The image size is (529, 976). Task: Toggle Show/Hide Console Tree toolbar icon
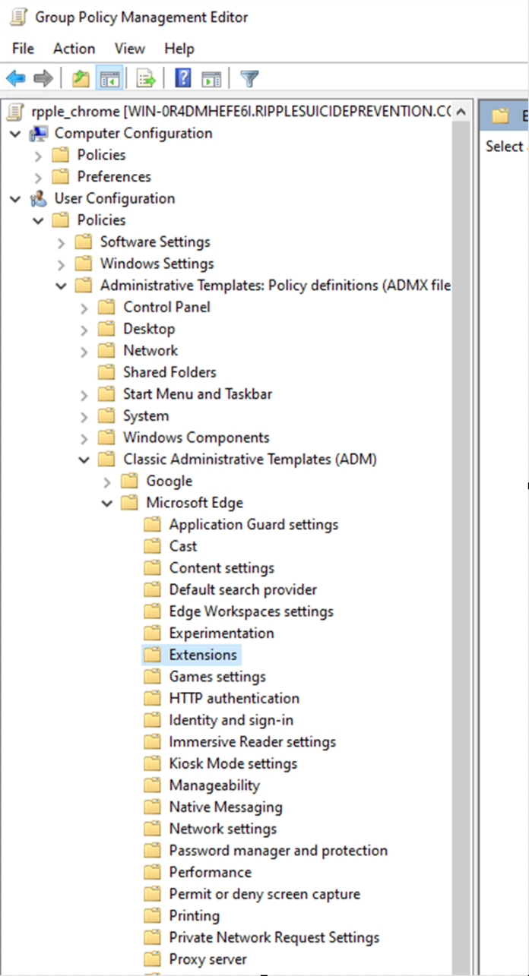click(x=110, y=78)
